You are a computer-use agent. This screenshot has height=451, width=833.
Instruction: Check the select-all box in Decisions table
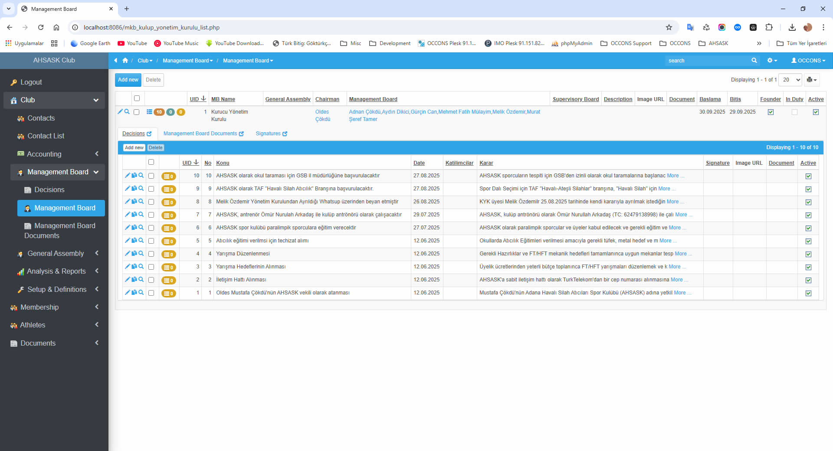coord(151,162)
